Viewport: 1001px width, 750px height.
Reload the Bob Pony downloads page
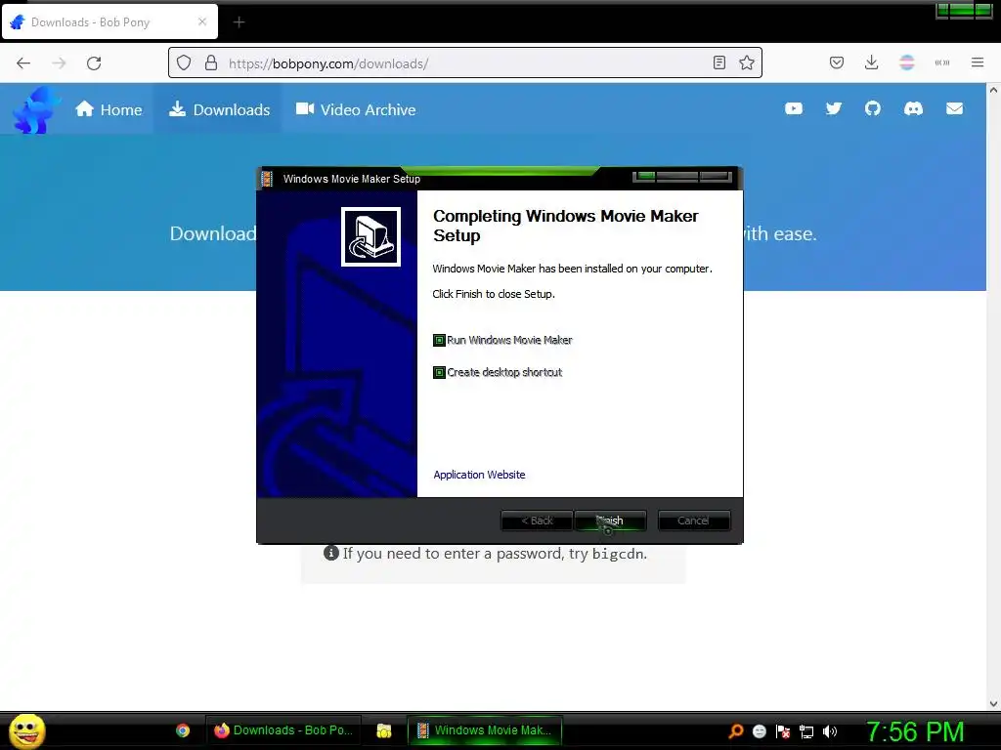click(x=94, y=63)
